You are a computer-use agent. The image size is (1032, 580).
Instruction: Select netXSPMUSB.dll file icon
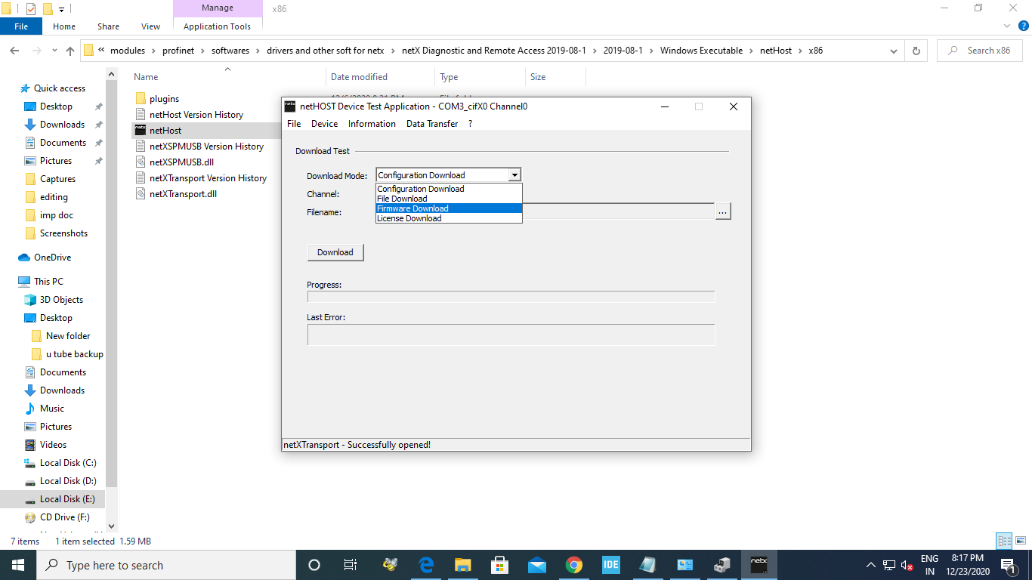click(x=141, y=162)
